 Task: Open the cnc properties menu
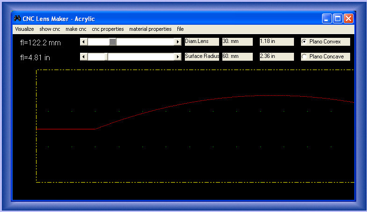108,29
